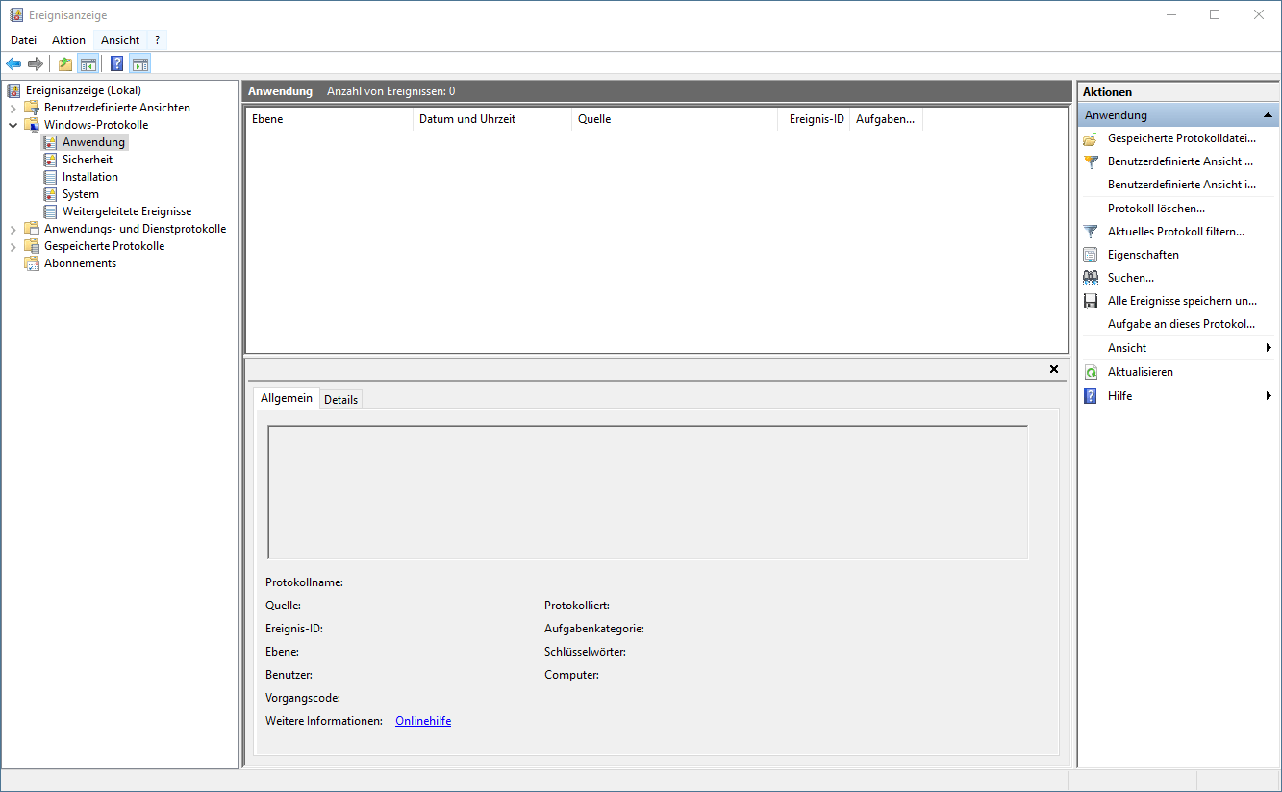Select Sicherheit under Windows-Protokolle
The image size is (1282, 792).
pyautogui.click(x=88, y=159)
